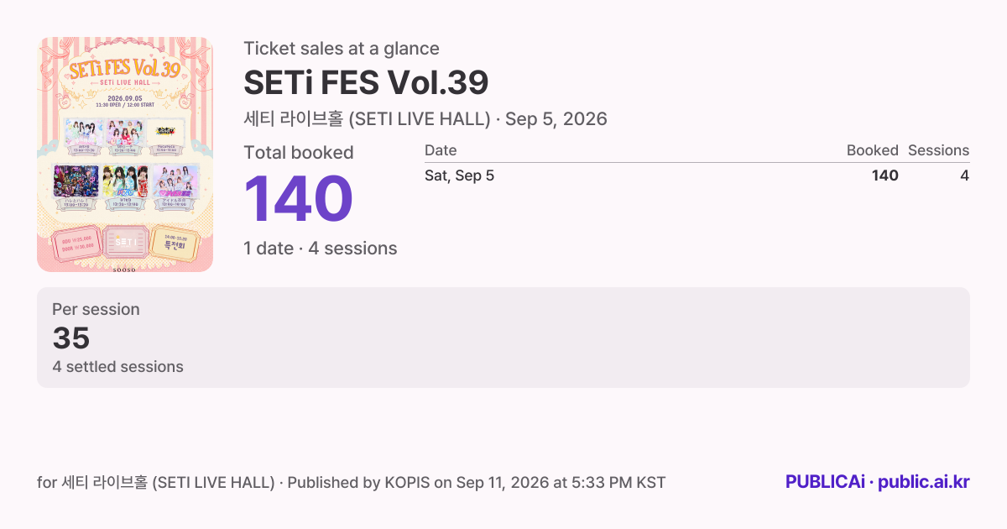
Task: Click the Sessions column header
Action: click(x=938, y=150)
